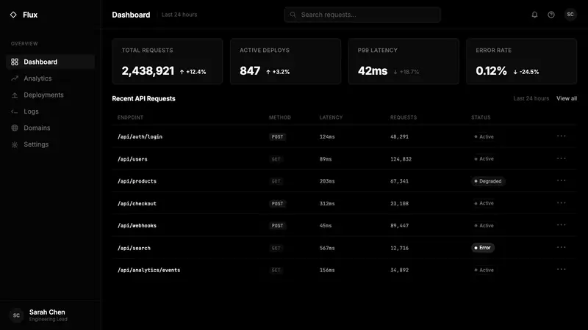Open the SC avatar in the top bar
The height and width of the screenshot is (330, 588).
[x=570, y=15]
